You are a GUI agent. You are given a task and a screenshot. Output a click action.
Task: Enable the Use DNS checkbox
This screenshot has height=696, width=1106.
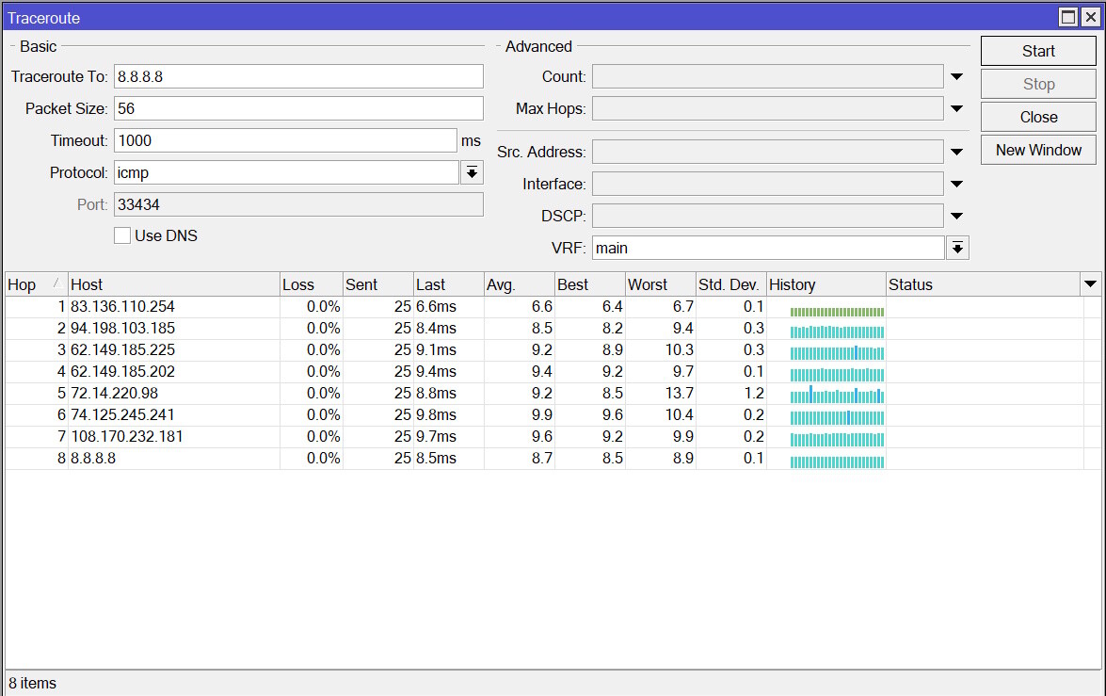[121, 235]
